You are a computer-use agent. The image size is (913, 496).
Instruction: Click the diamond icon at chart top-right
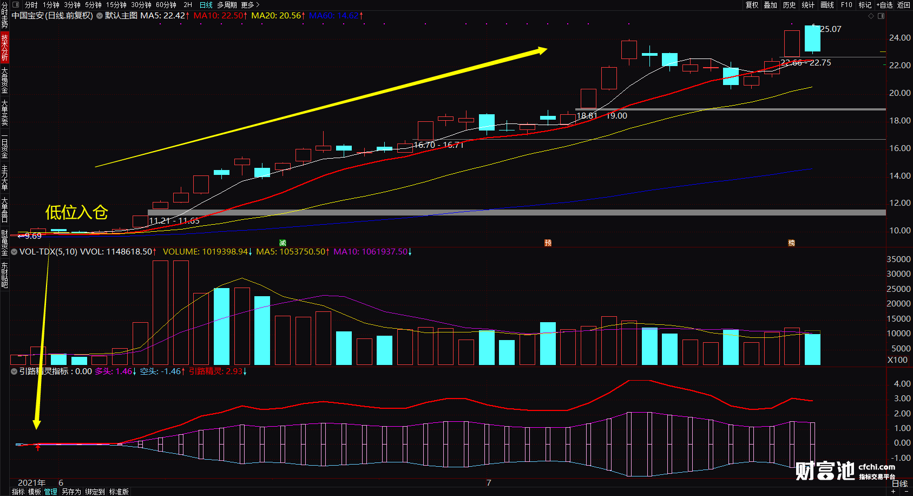pyautogui.click(x=871, y=16)
